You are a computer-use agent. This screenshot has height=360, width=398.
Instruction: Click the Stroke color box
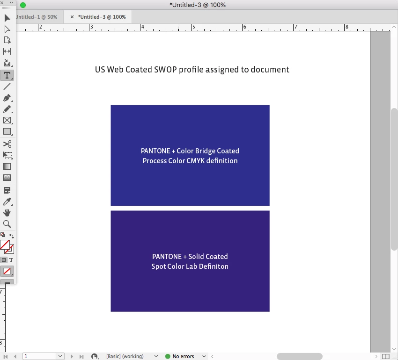(11, 250)
